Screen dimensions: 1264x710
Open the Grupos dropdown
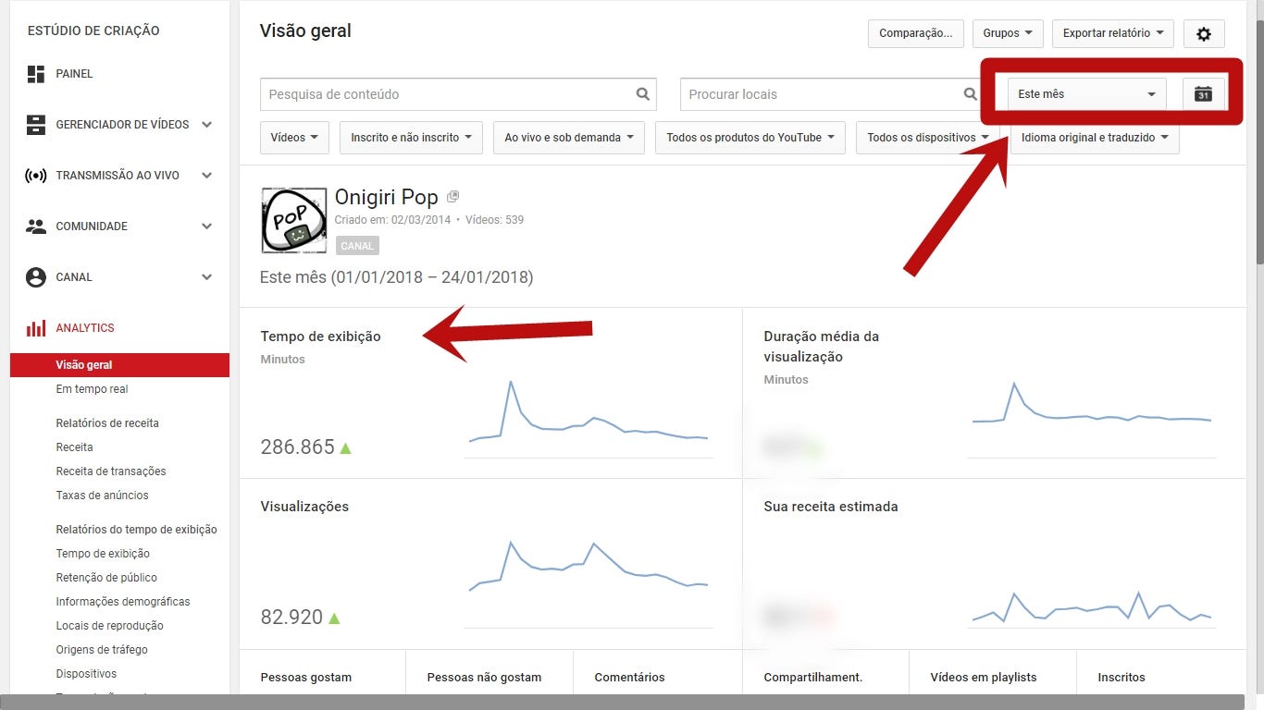[1008, 33]
